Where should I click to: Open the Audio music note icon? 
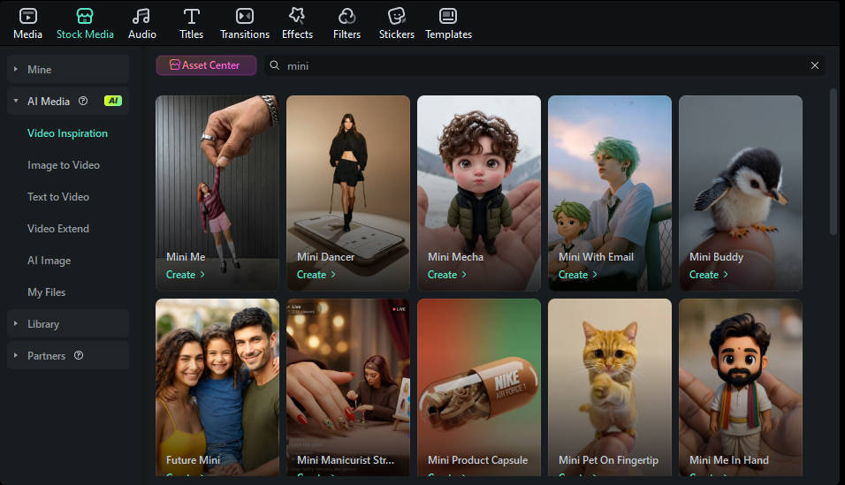tap(141, 16)
